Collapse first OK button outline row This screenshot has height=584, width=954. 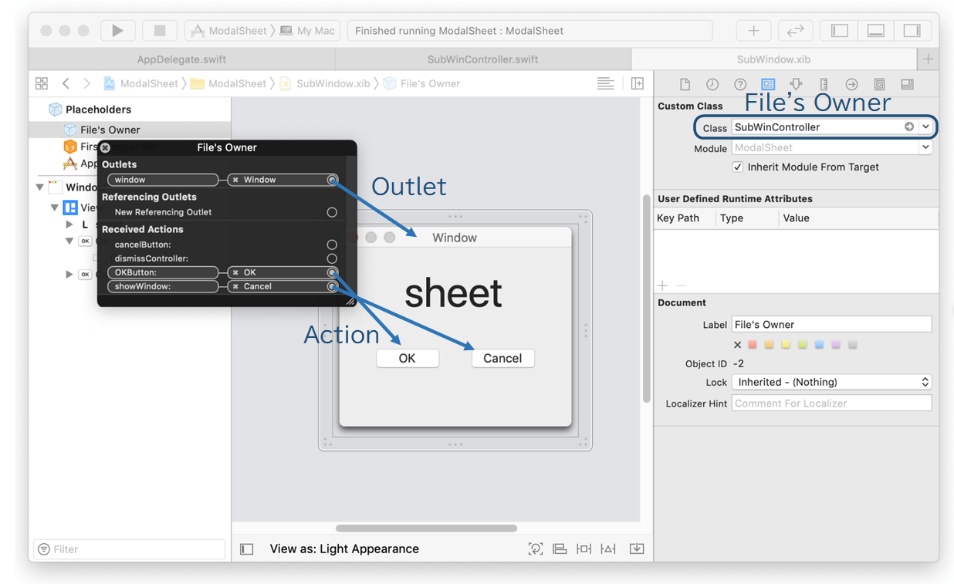click(x=69, y=241)
